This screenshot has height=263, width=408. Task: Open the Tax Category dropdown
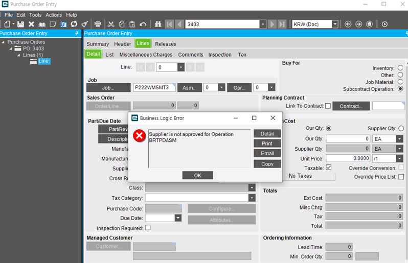[x=252, y=198]
